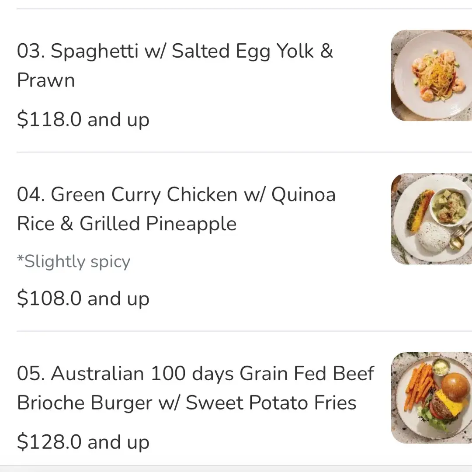The image size is (472, 472).
Task: Click the $118.0 and up price
Action: [83, 120]
